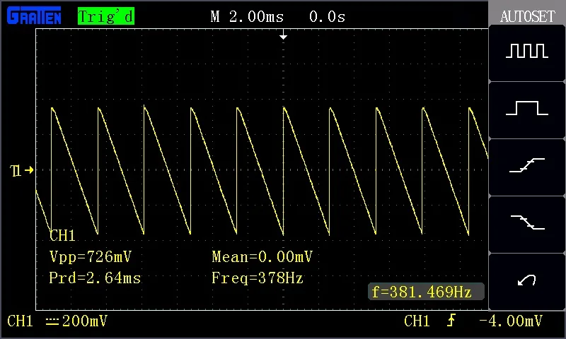Screen dimensions: 566x339
Task: Click the undo autoset arrow icon
Action: pyautogui.click(x=526, y=280)
